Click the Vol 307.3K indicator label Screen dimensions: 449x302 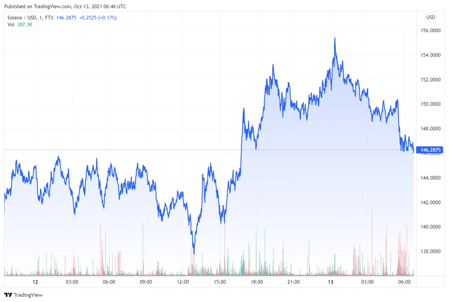click(20, 24)
